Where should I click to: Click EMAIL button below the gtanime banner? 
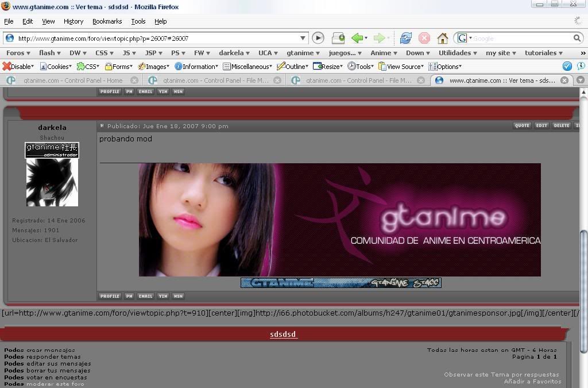click(145, 296)
